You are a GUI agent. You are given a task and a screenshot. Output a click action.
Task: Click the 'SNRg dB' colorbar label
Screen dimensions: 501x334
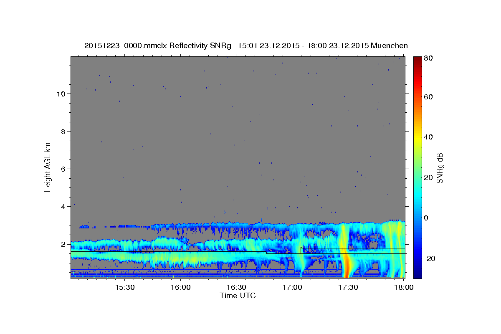coord(440,167)
